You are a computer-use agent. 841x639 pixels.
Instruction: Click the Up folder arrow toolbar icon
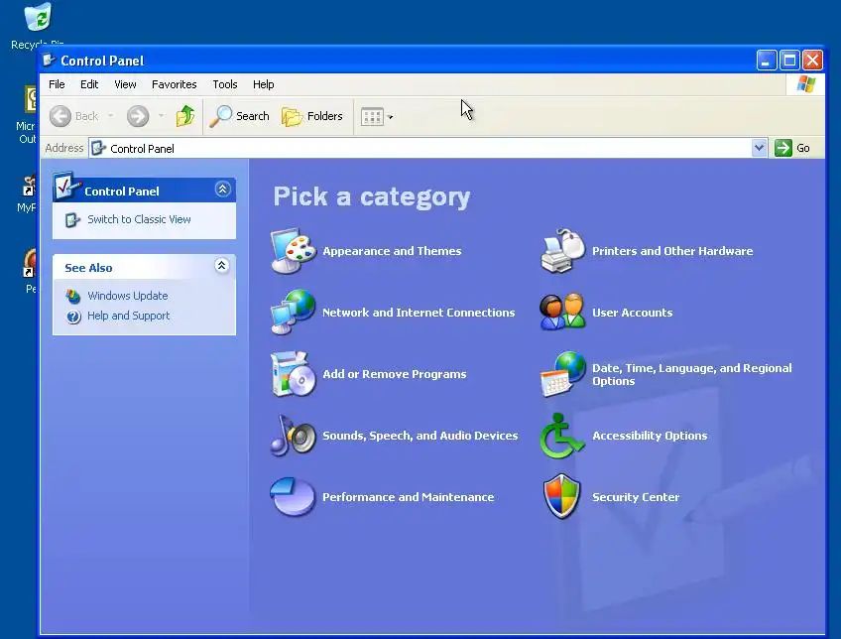[x=185, y=116]
